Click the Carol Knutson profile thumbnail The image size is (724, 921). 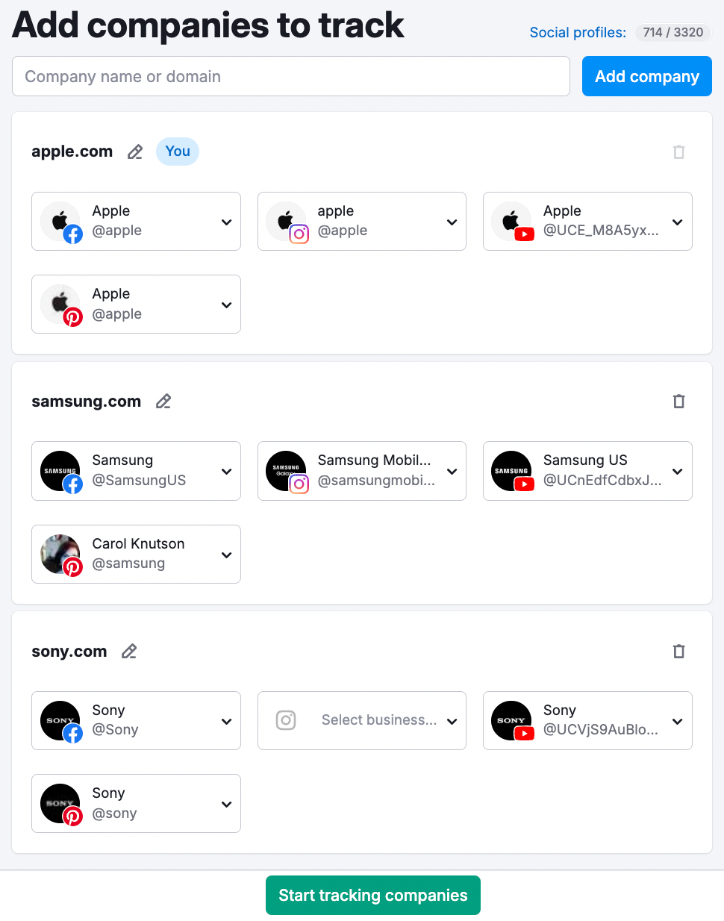[60, 554]
